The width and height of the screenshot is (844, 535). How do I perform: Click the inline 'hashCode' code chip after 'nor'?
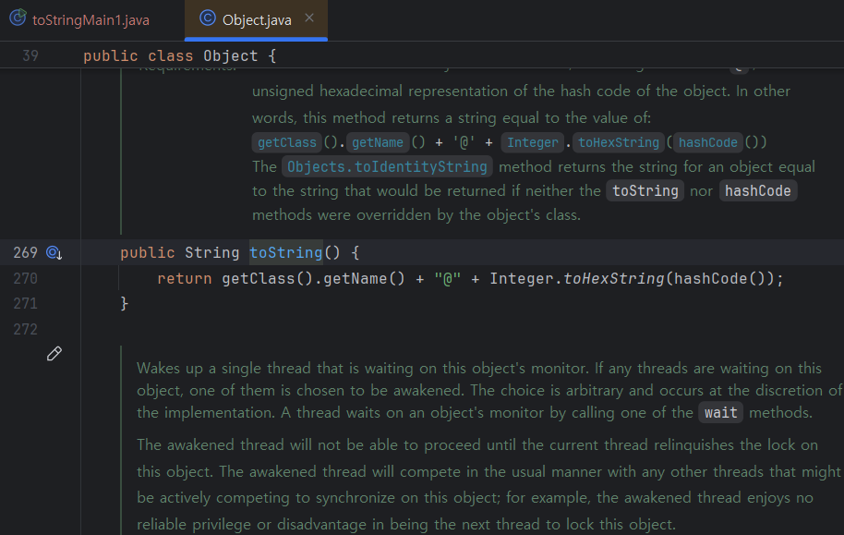point(758,190)
